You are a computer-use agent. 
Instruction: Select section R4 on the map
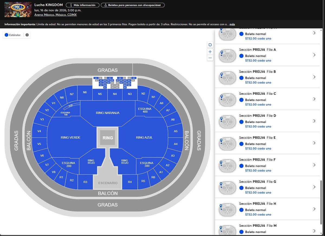point(130,182)
